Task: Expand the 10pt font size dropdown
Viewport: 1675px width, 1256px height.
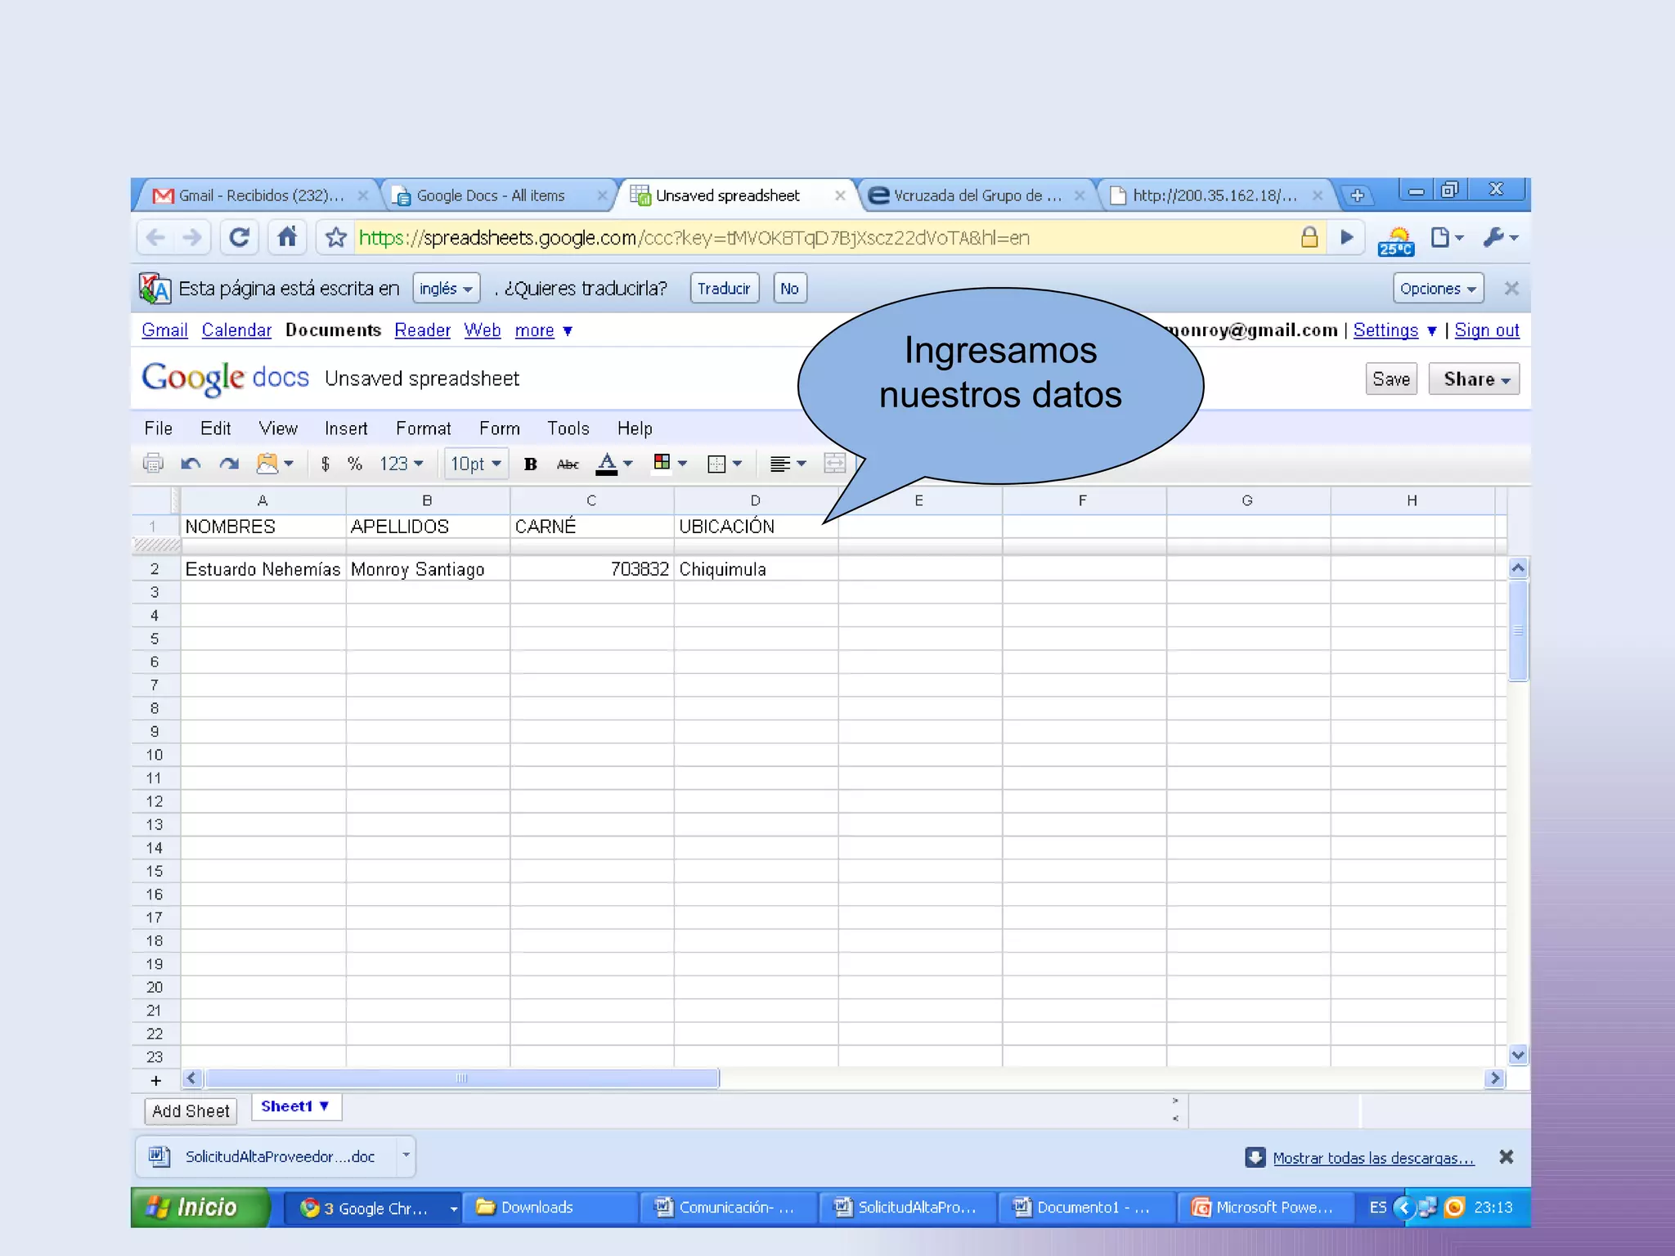Action: pos(476,464)
